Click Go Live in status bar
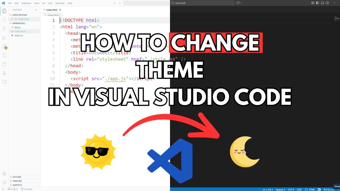 (x=329, y=189)
